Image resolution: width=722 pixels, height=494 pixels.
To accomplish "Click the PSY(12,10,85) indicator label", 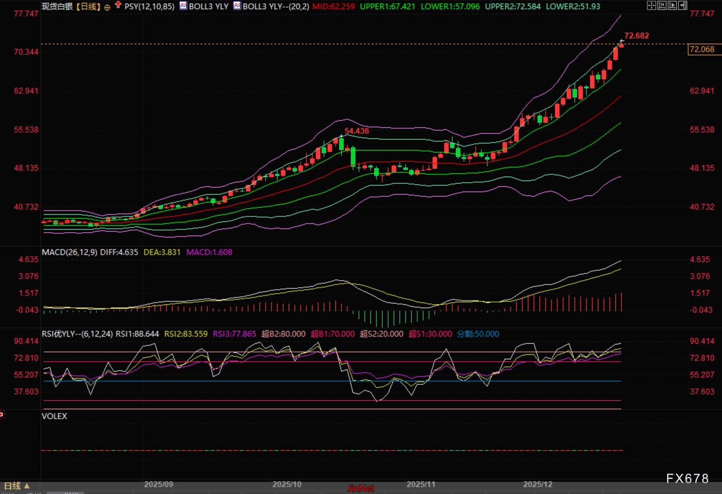I will pyautogui.click(x=149, y=6).
